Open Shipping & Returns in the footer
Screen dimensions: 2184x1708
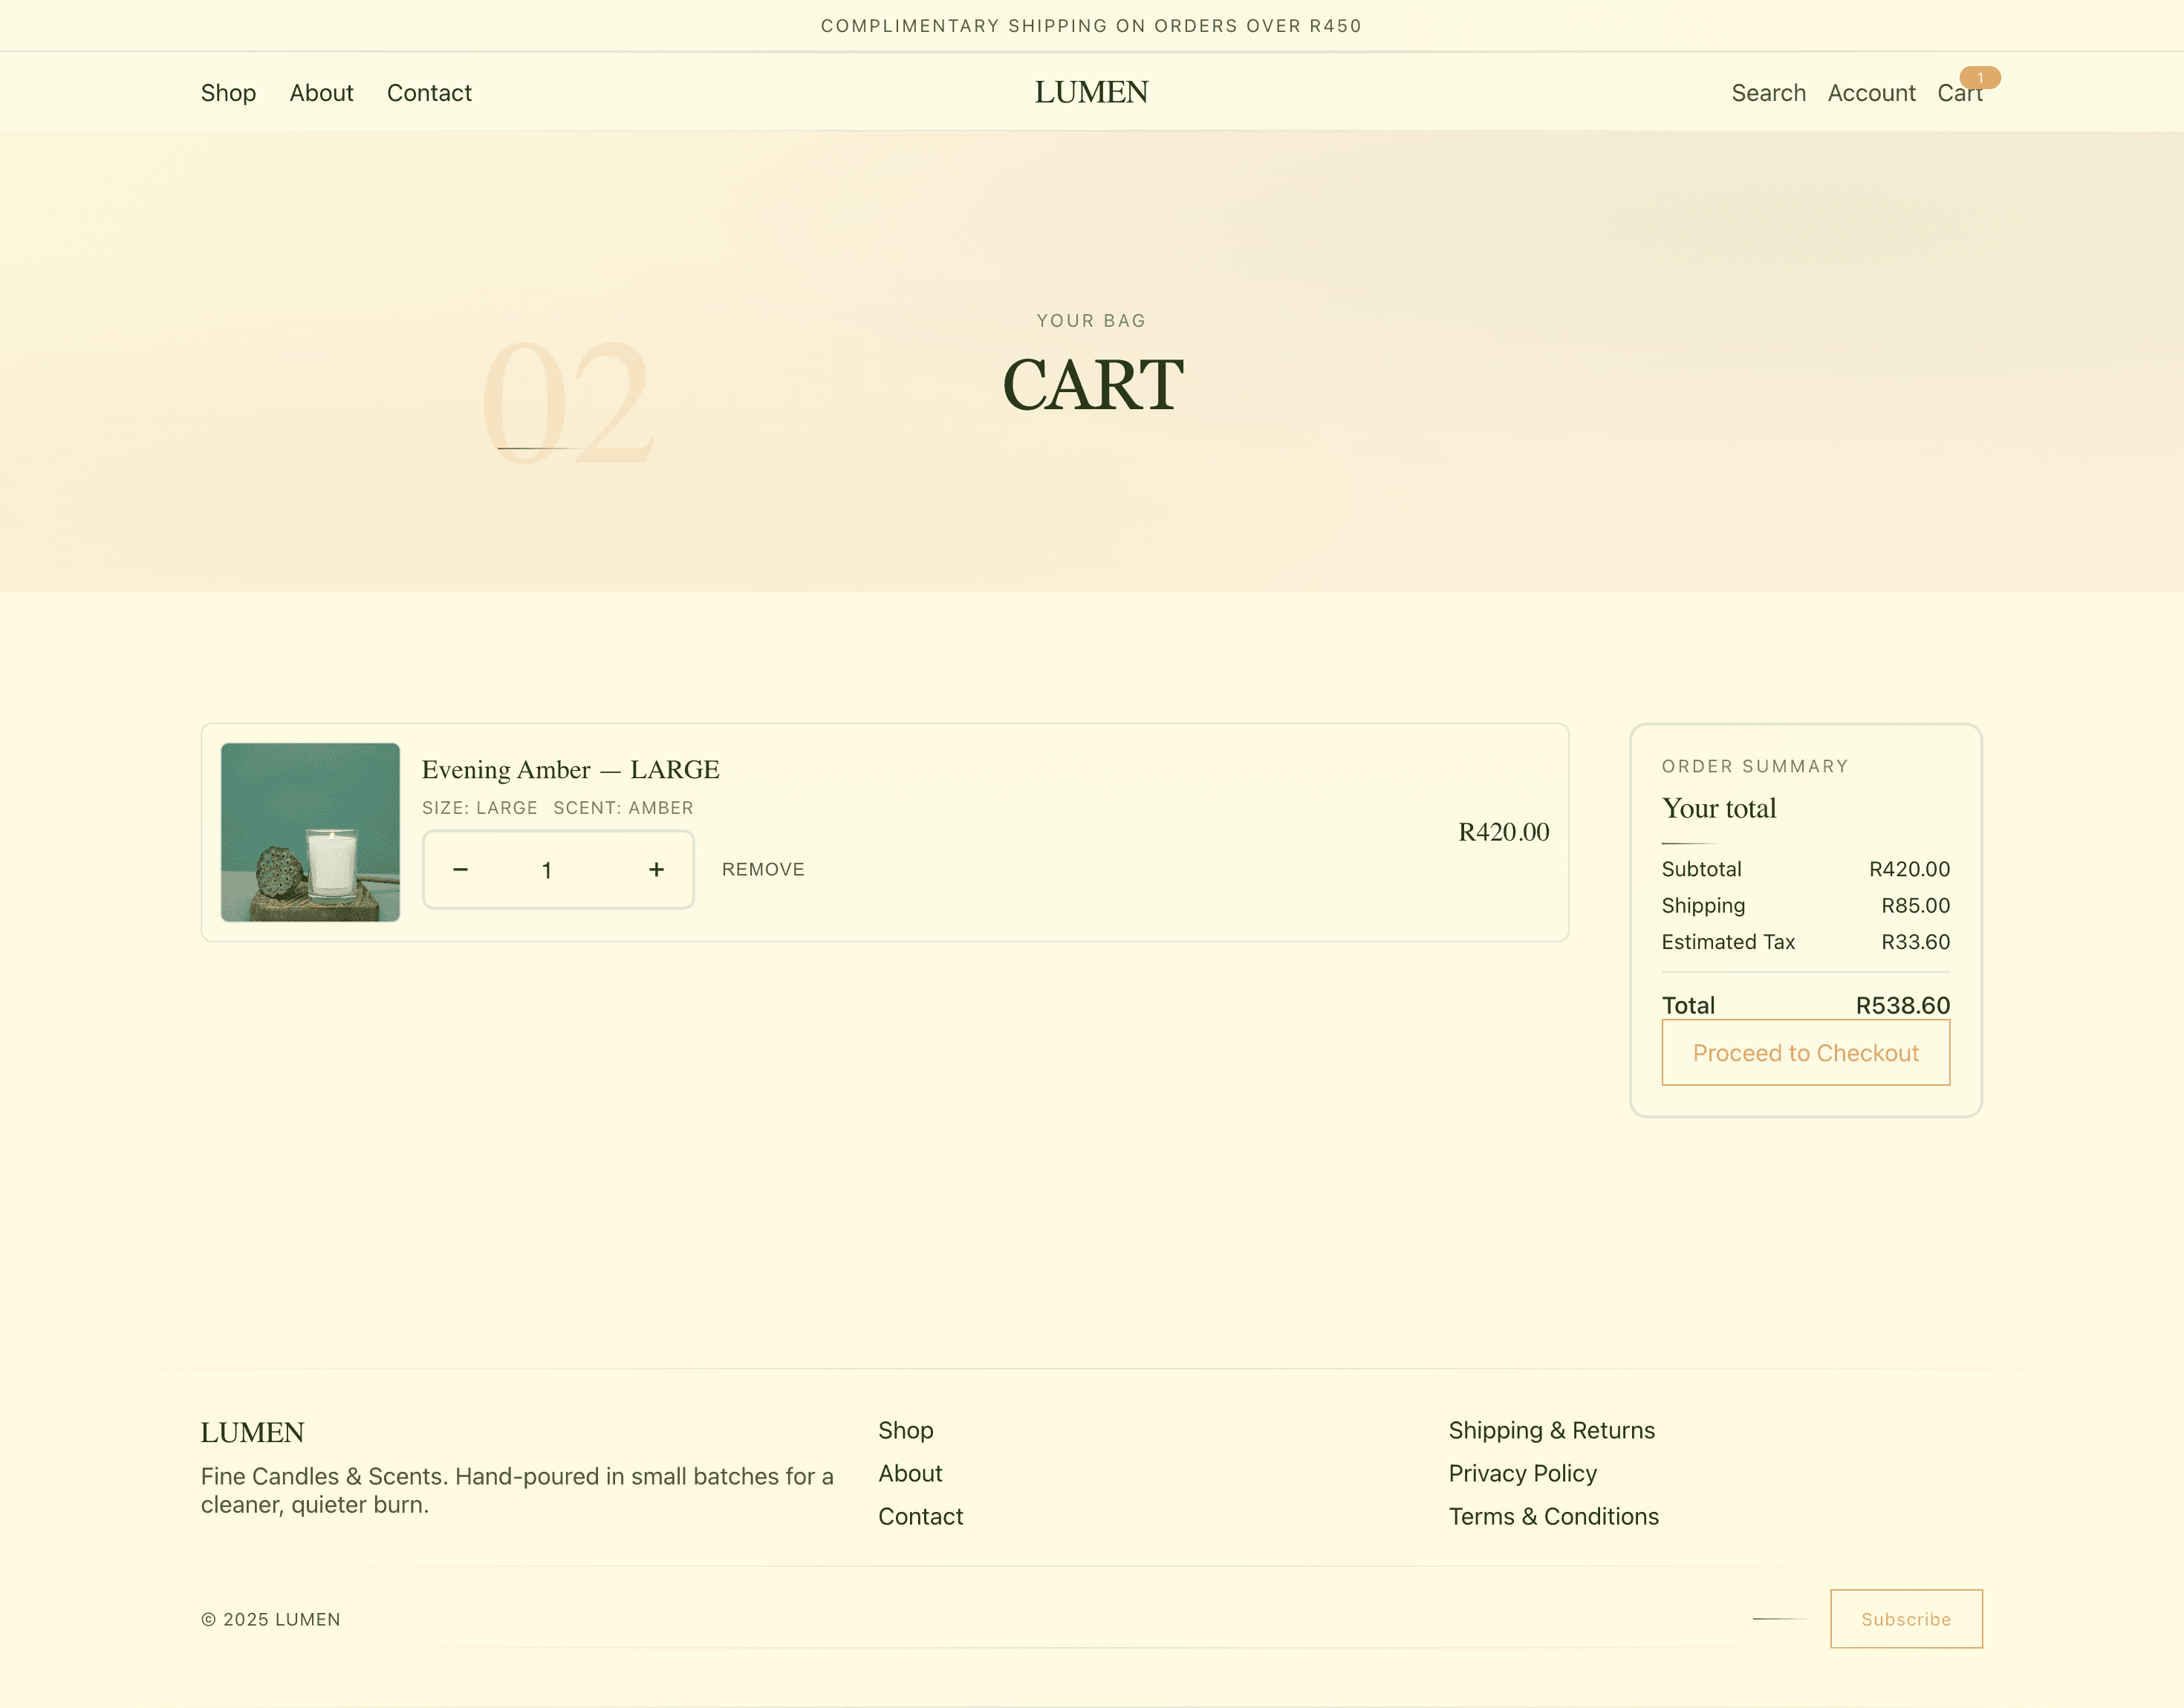(x=1552, y=1430)
